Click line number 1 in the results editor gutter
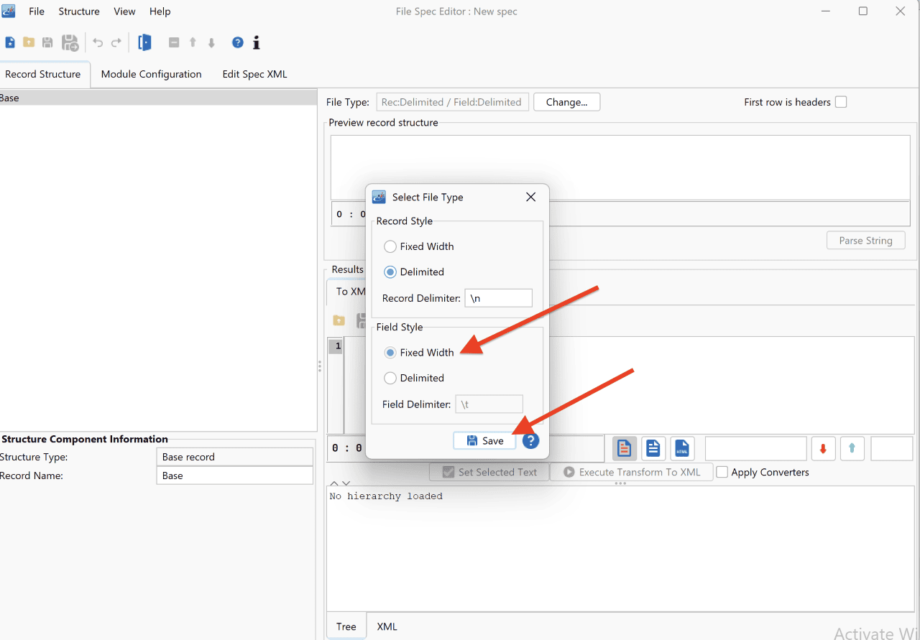The image size is (920, 640). click(x=337, y=347)
